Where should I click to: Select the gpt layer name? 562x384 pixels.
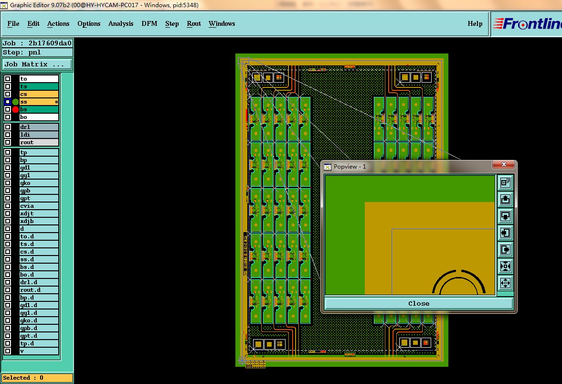[39, 198]
